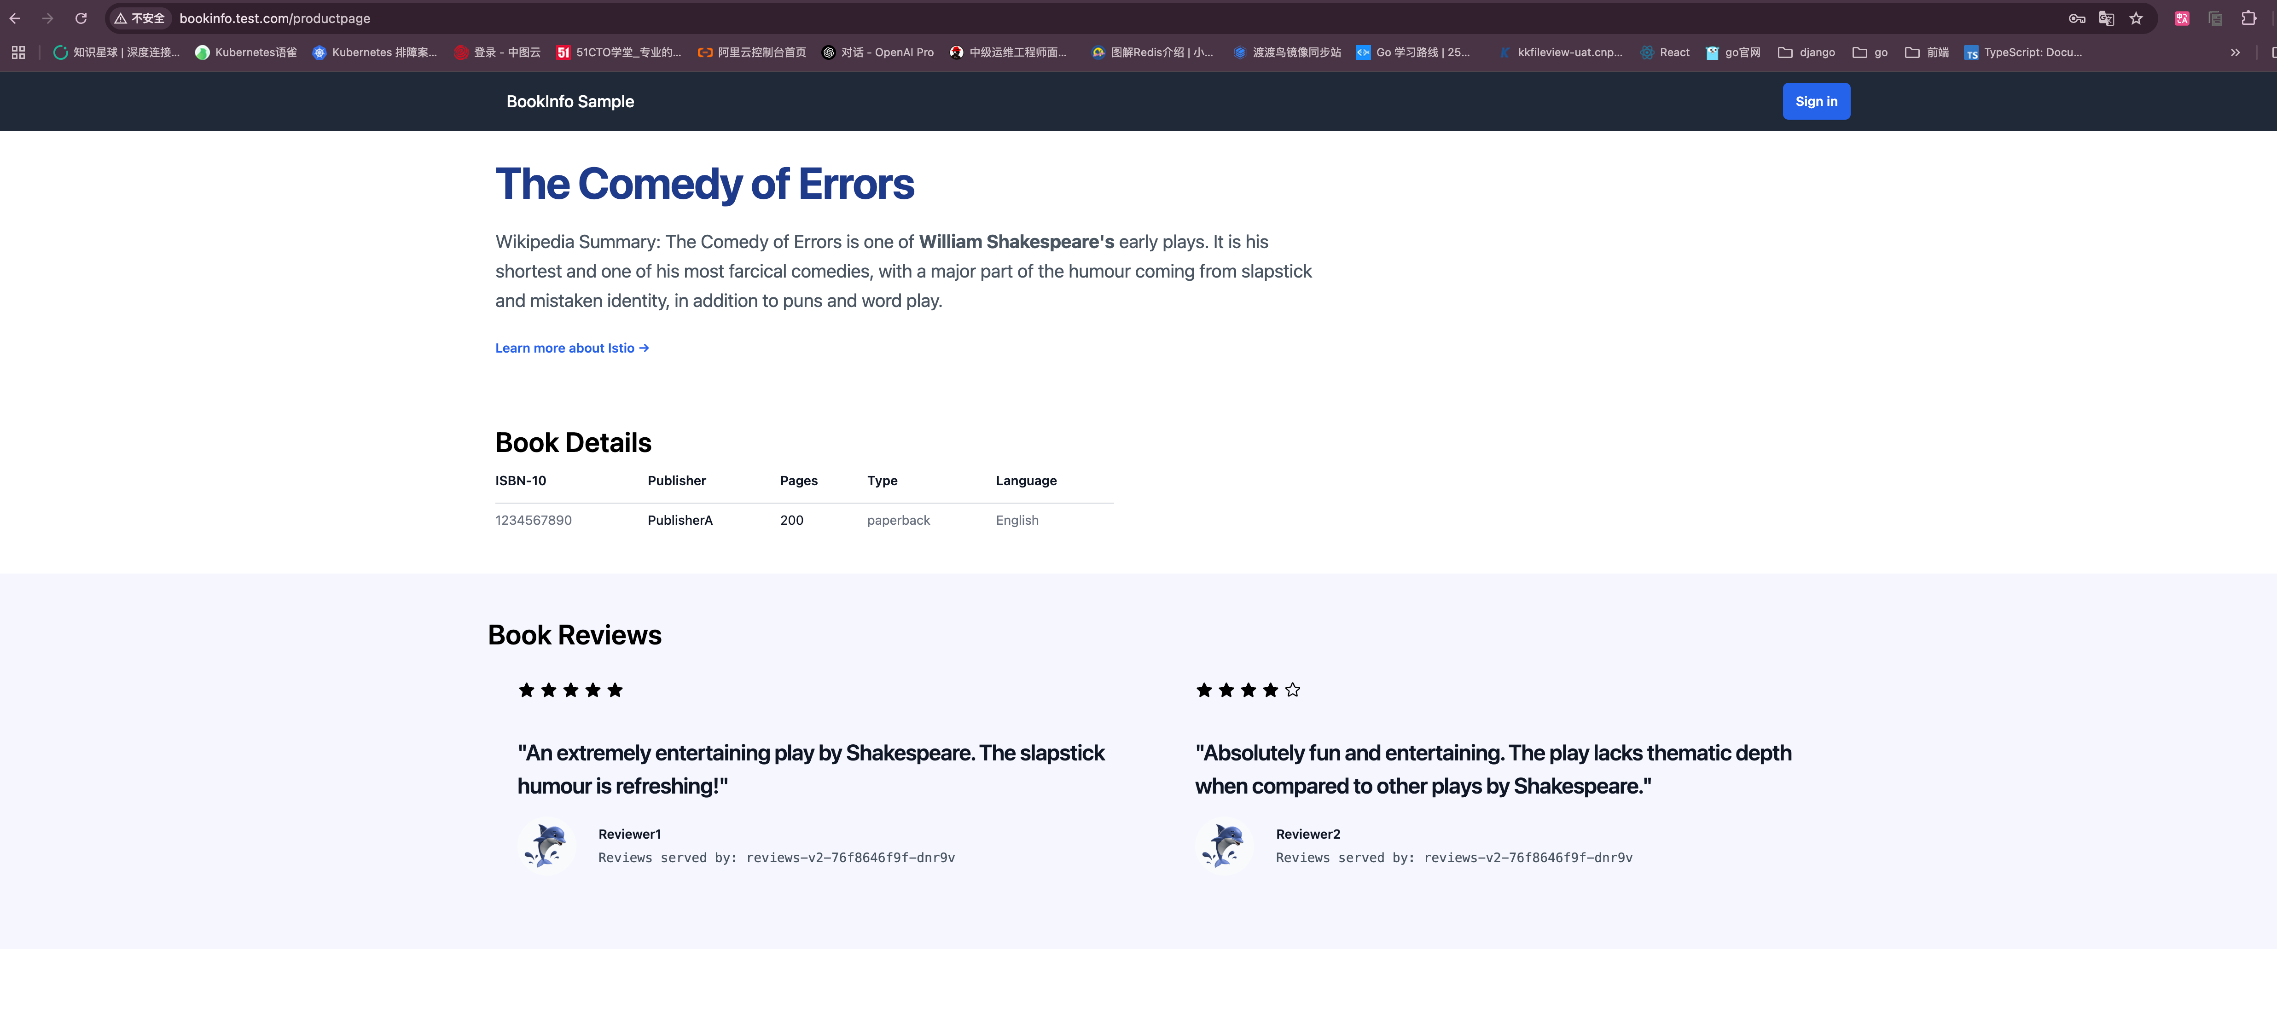Open TypeScript: Docu bookmark
This screenshot has width=2277, height=1009.
pos(2022,53)
